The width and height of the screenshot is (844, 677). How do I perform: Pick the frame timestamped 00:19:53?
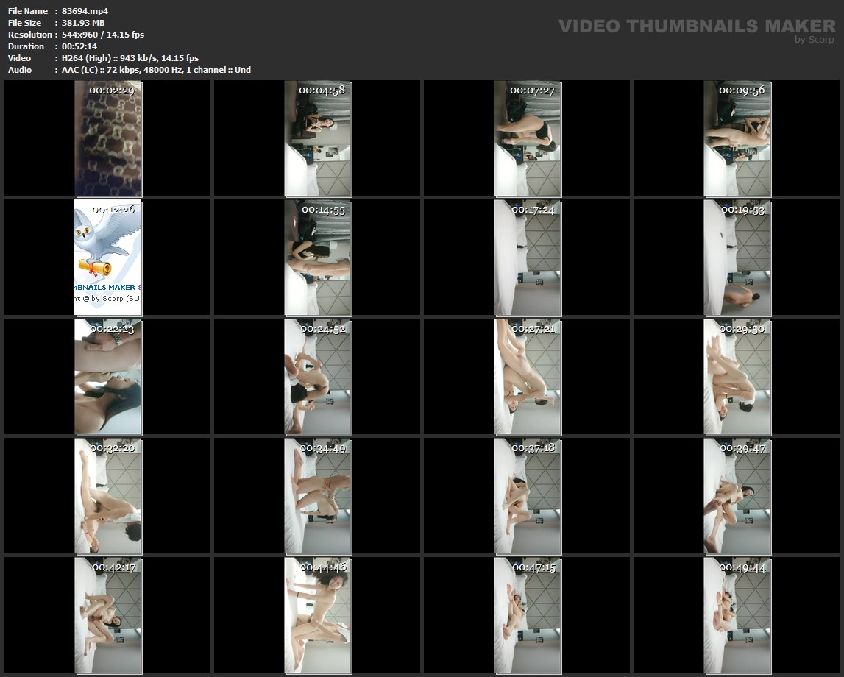[737, 258]
